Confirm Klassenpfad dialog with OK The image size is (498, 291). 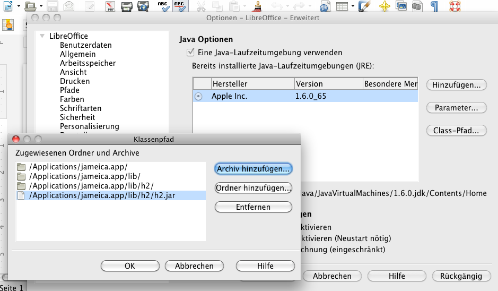click(130, 266)
